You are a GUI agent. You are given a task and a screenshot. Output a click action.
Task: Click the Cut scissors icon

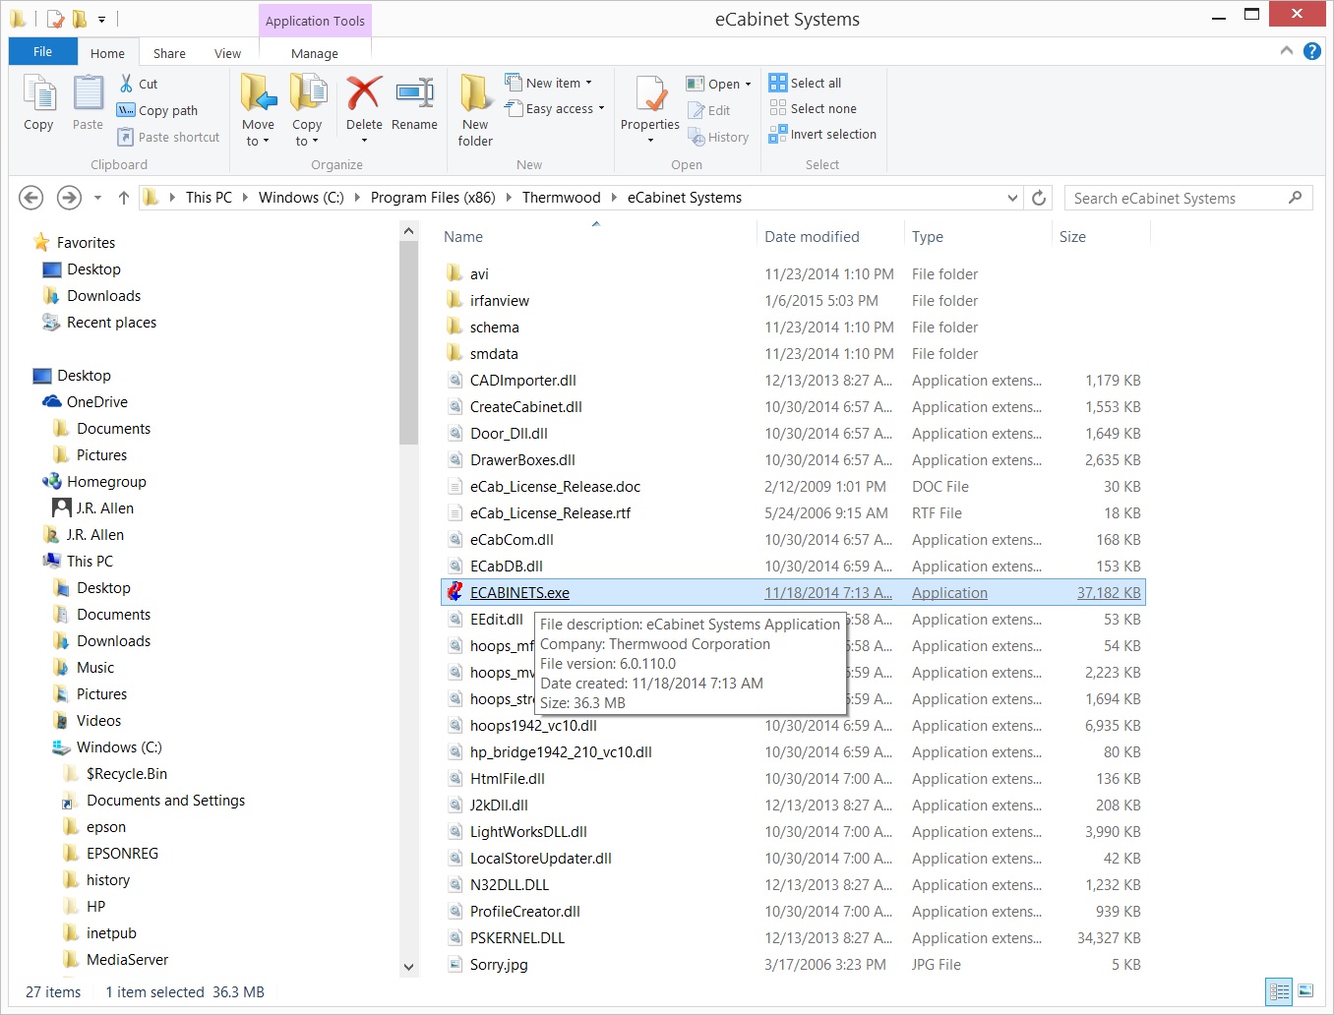[127, 84]
